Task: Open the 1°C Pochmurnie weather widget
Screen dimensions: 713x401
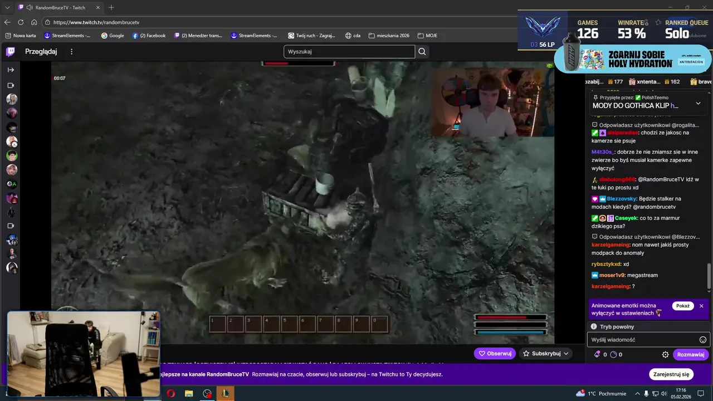Action: pyautogui.click(x=600, y=394)
